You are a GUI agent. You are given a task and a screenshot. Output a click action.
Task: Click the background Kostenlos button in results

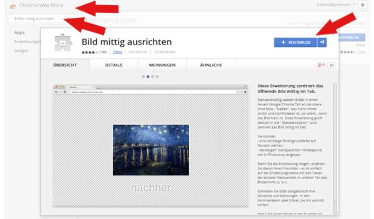click(352, 37)
